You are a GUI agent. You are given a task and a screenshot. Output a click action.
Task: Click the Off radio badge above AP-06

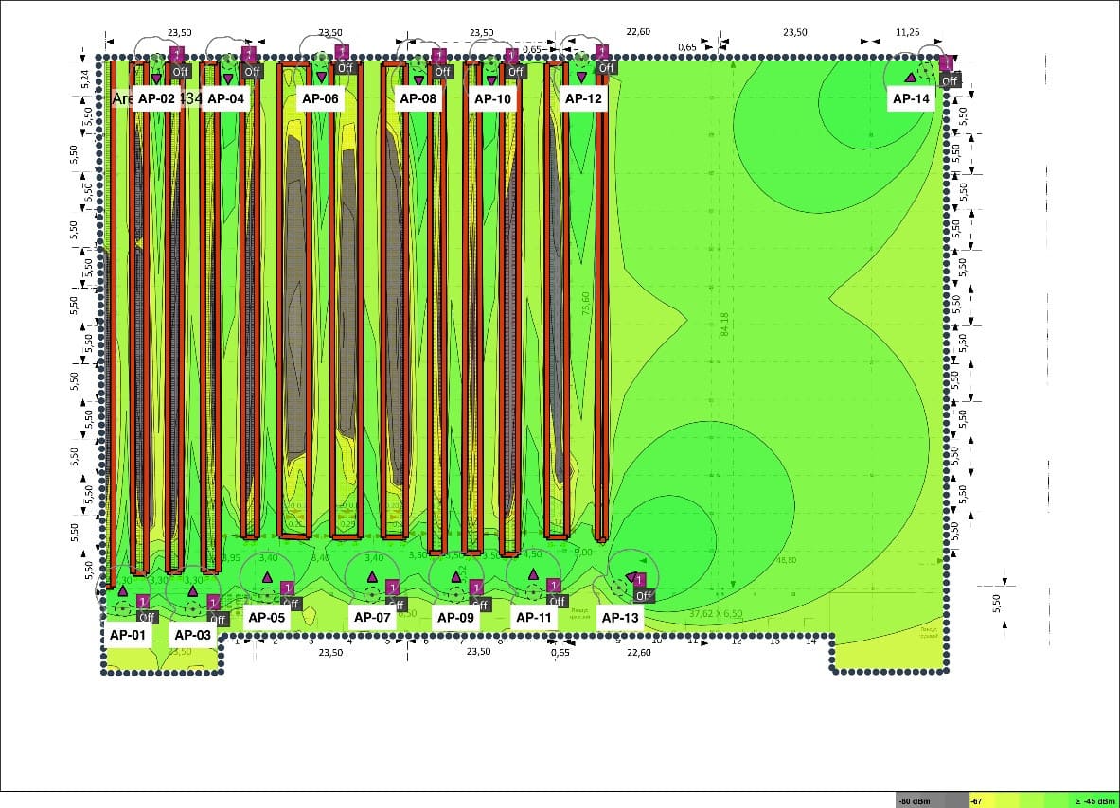(346, 68)
